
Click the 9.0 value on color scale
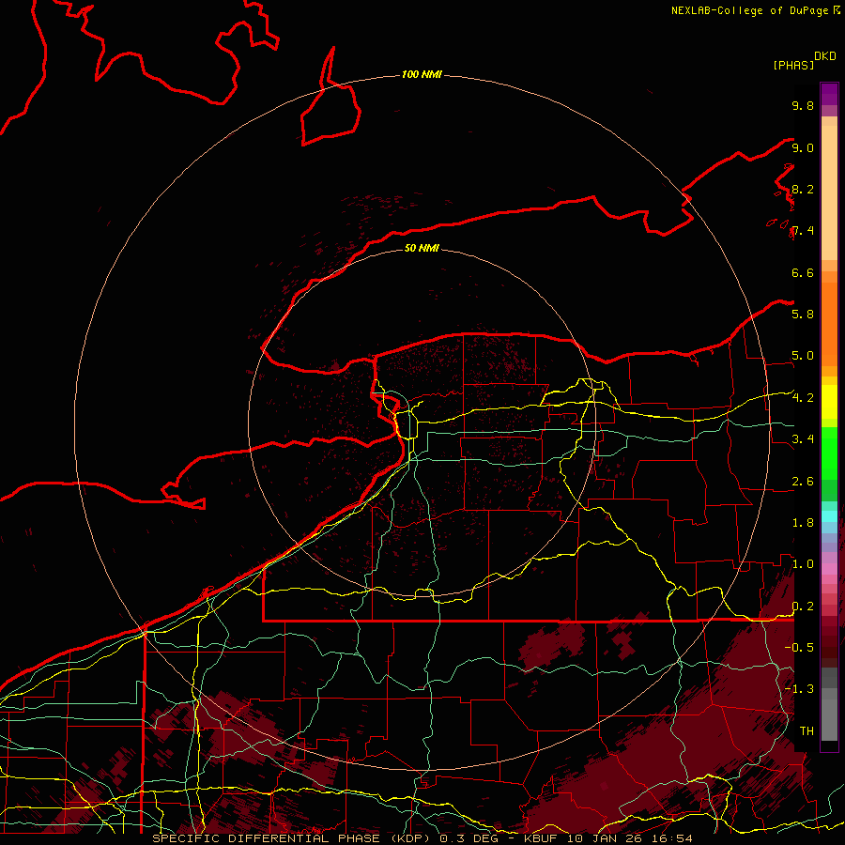pyautogui.click(x=803, y=148)
